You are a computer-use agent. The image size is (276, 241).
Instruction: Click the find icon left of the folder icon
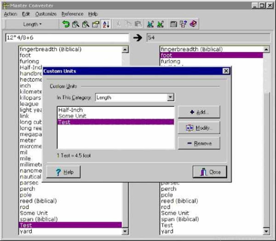(x=86, y=24)
